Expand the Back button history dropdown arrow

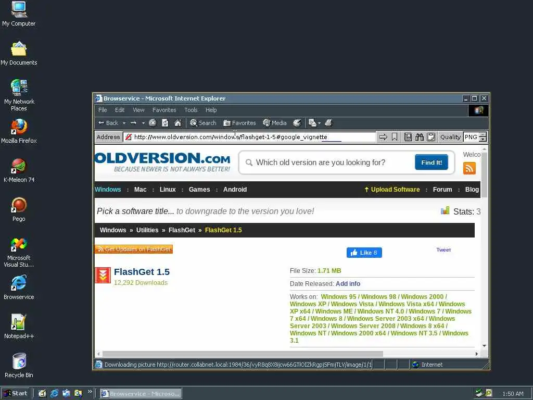tap(124, 123)
